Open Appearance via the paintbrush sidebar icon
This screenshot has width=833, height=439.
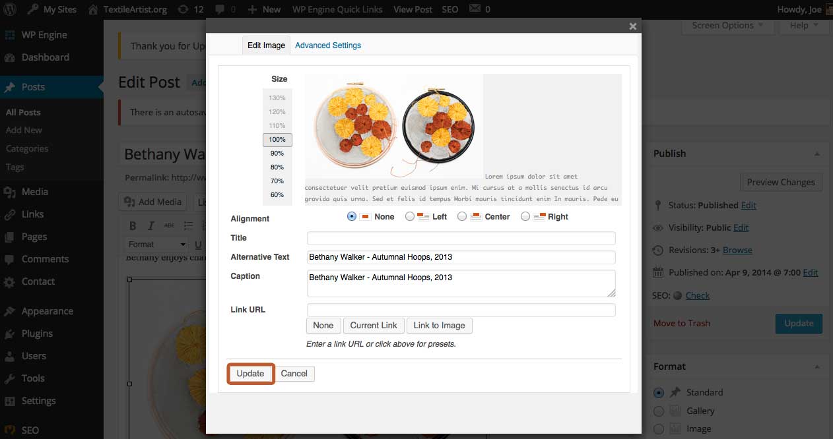10,311
